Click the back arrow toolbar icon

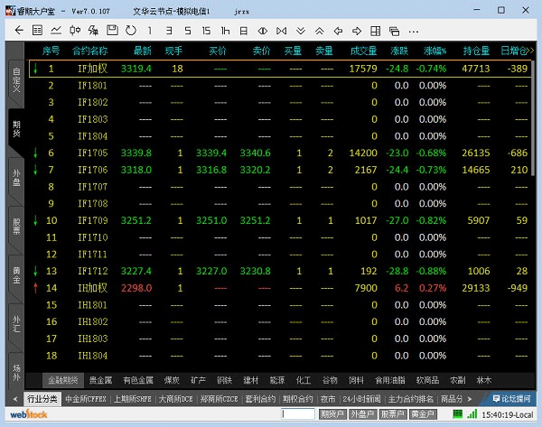(x=17, y=30)
